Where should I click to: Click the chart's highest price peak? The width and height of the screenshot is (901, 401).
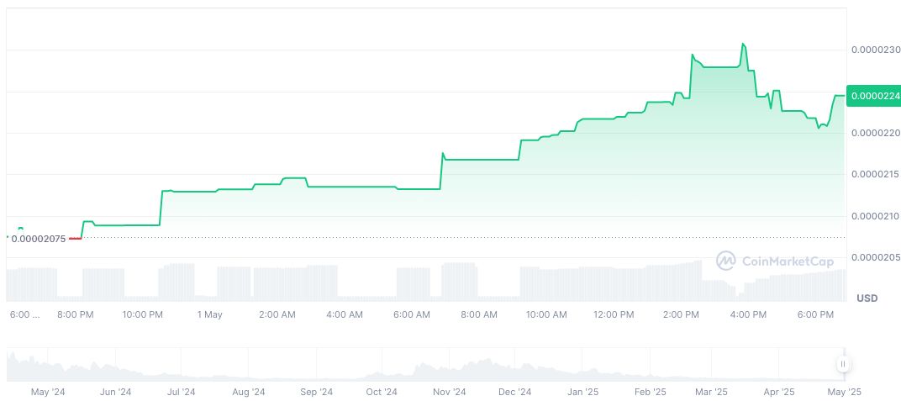coord(743,44)
